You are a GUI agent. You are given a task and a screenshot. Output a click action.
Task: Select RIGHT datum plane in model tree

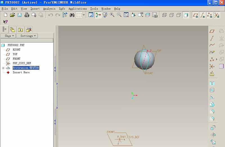point(17,50)
